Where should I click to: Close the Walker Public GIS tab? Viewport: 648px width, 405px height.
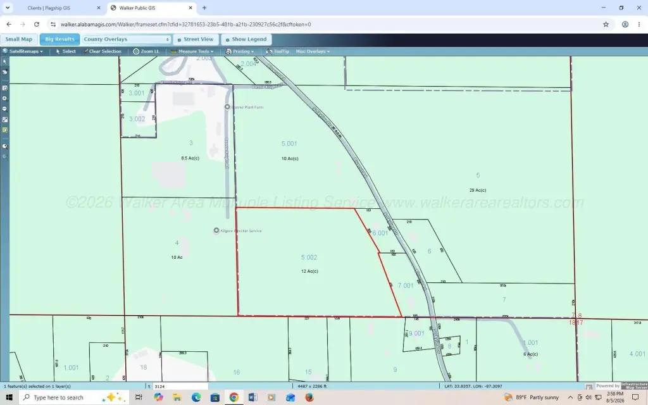coord(190,8)
